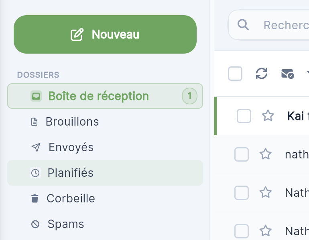The width and height of the screenshot is (309, 240).
Task: Open the Spams folder
Action: click(105, 224)
